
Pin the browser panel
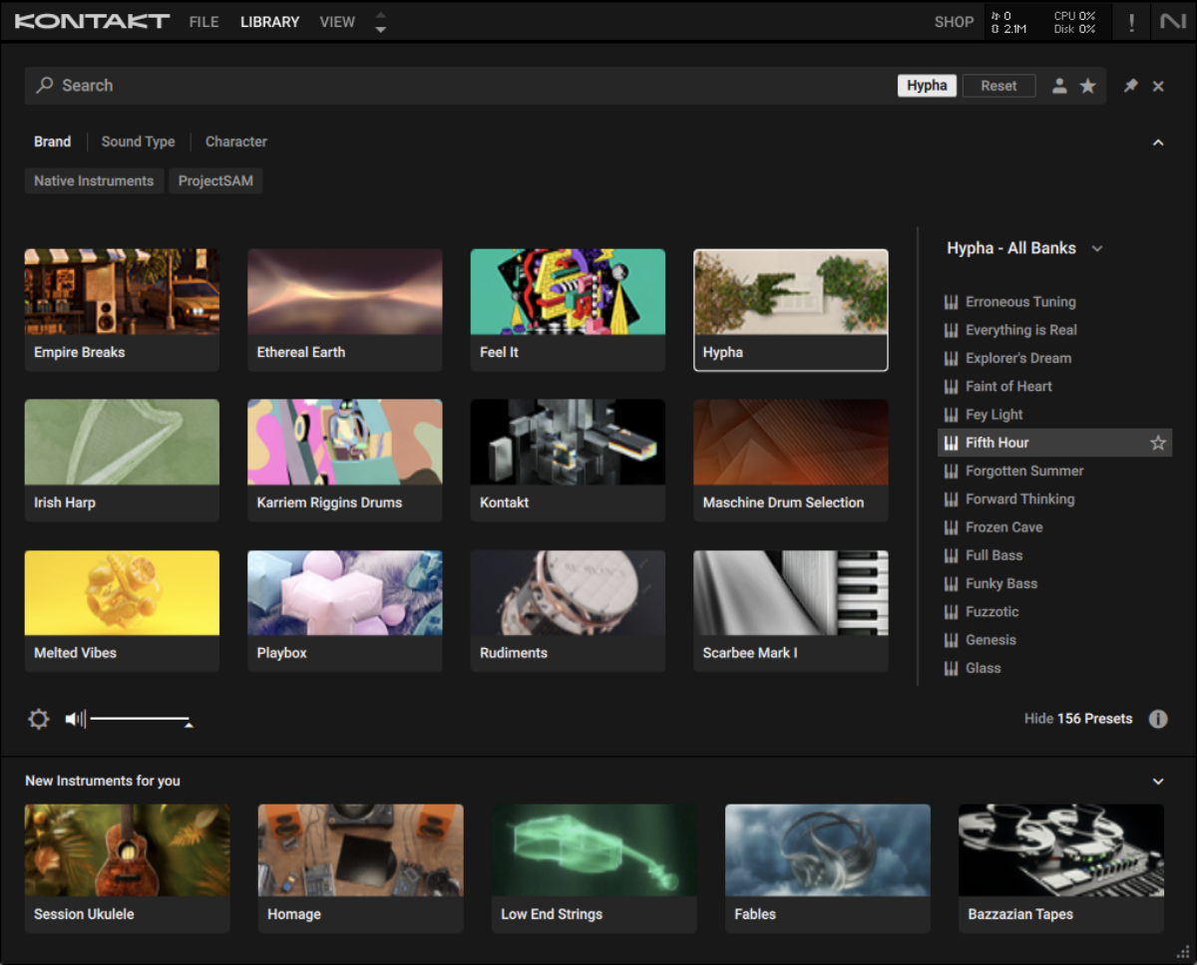coord(1130,86)
